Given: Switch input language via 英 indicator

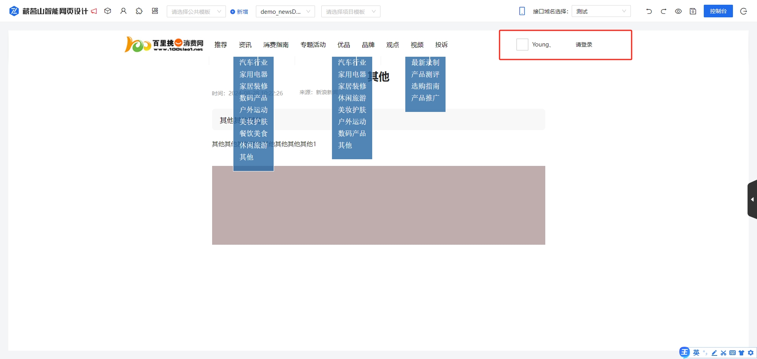Looking at the screenshot, I should pos(696,353).
